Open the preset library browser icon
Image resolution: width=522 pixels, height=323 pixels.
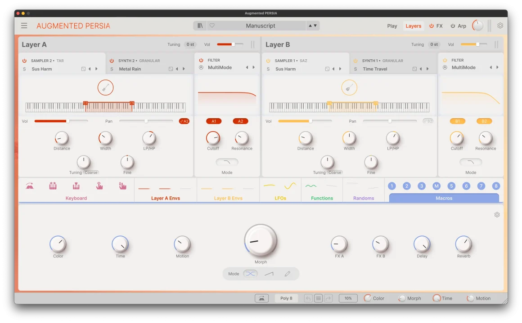200,26
